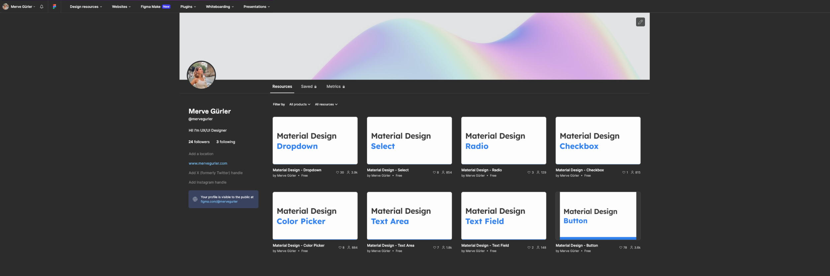Click the users count icon for Text Area

[443, 248]
